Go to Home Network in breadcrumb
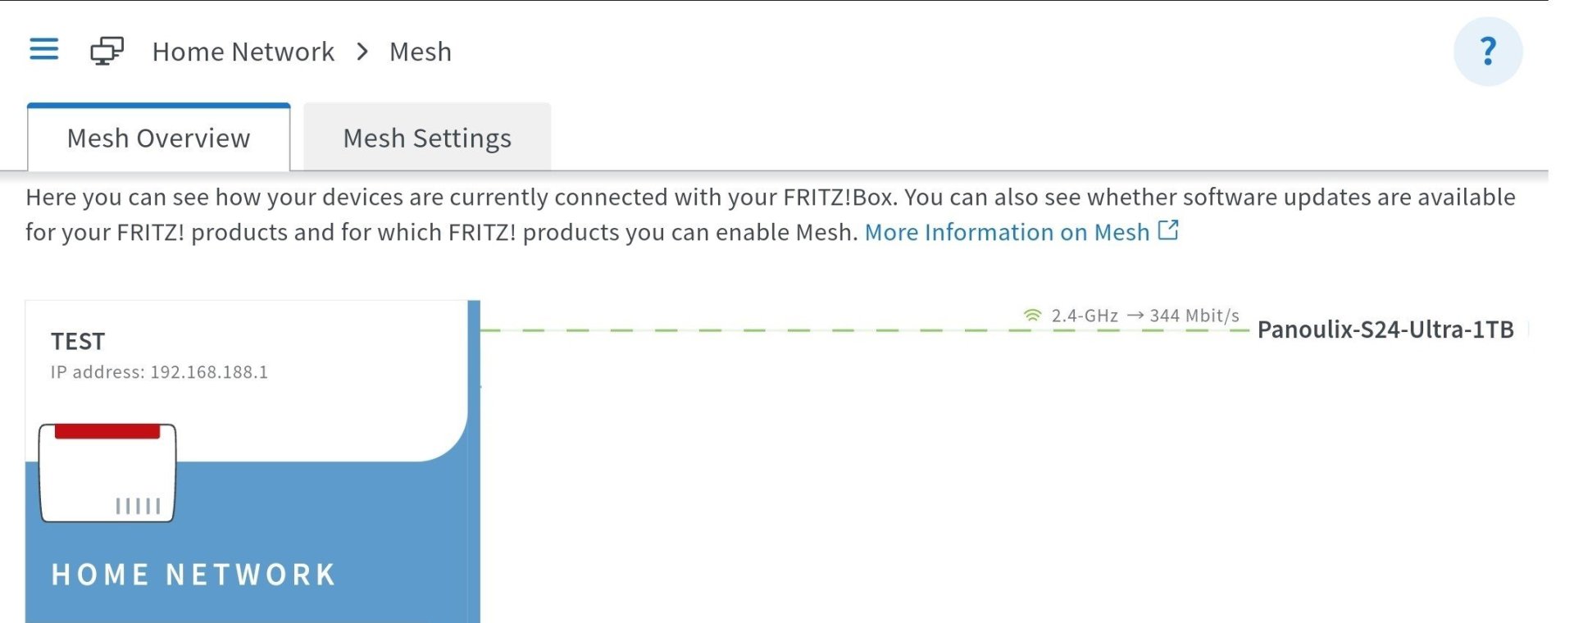Viewport: 1574px width, 623px height. (x=243, y=52)
